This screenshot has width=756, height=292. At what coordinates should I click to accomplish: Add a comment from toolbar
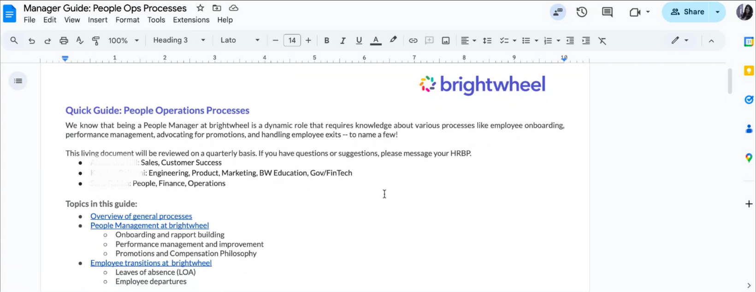tap(429, 40)
